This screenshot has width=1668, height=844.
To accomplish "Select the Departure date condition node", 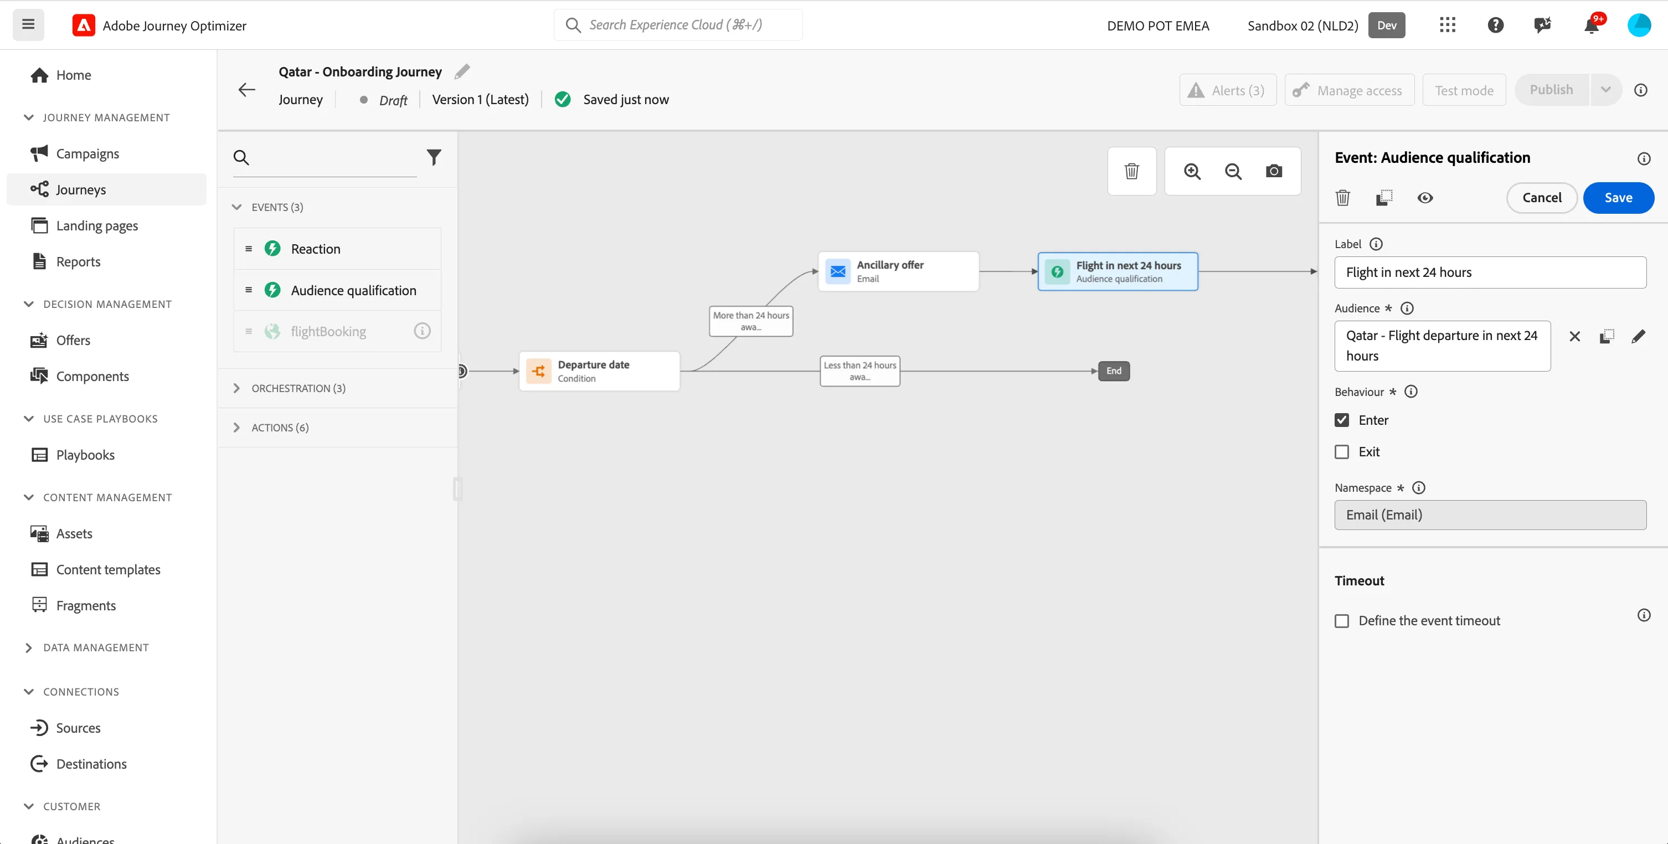I will 599,370.
